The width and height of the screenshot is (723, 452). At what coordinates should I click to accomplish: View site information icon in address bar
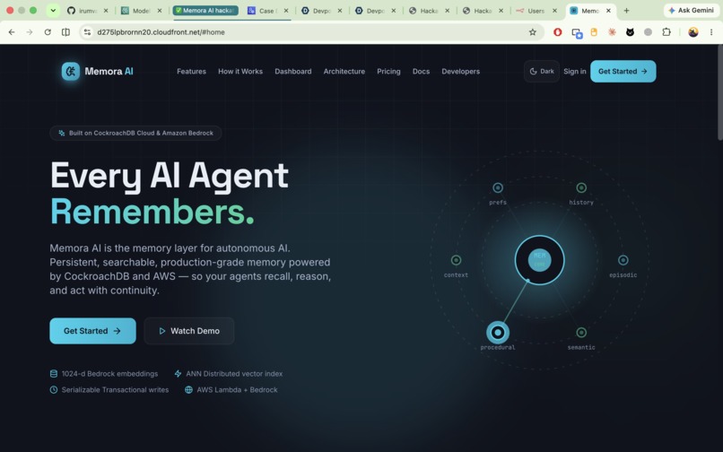(x=87, y=32)
